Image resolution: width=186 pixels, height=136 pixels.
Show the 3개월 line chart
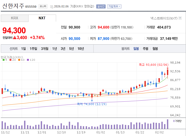45,49
